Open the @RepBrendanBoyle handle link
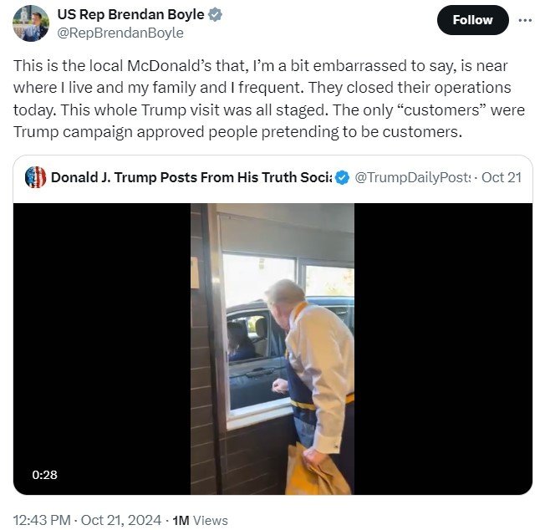 120,33
